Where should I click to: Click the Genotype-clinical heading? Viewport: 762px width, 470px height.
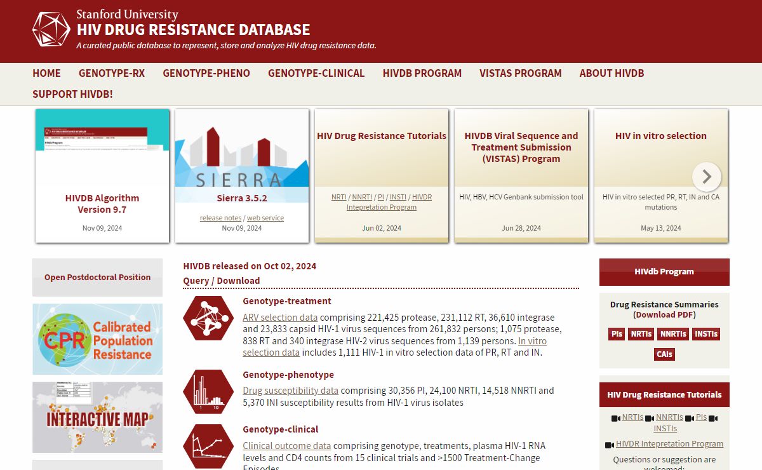click(x=281, y=429)
